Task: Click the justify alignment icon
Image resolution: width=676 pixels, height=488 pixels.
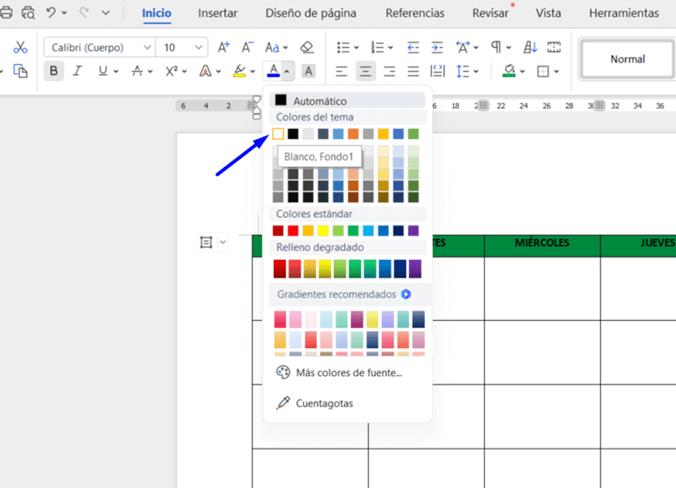Action: pyautogui.click(x=414, y=72)
